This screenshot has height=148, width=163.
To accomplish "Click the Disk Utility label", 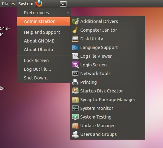I will point(92,39).
